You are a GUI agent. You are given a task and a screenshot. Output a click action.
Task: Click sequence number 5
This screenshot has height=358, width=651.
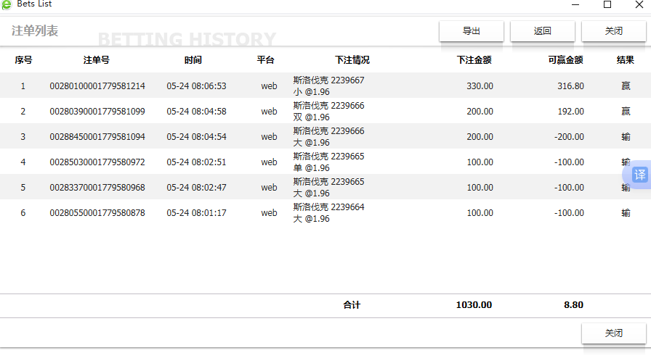tap(23, 187)
